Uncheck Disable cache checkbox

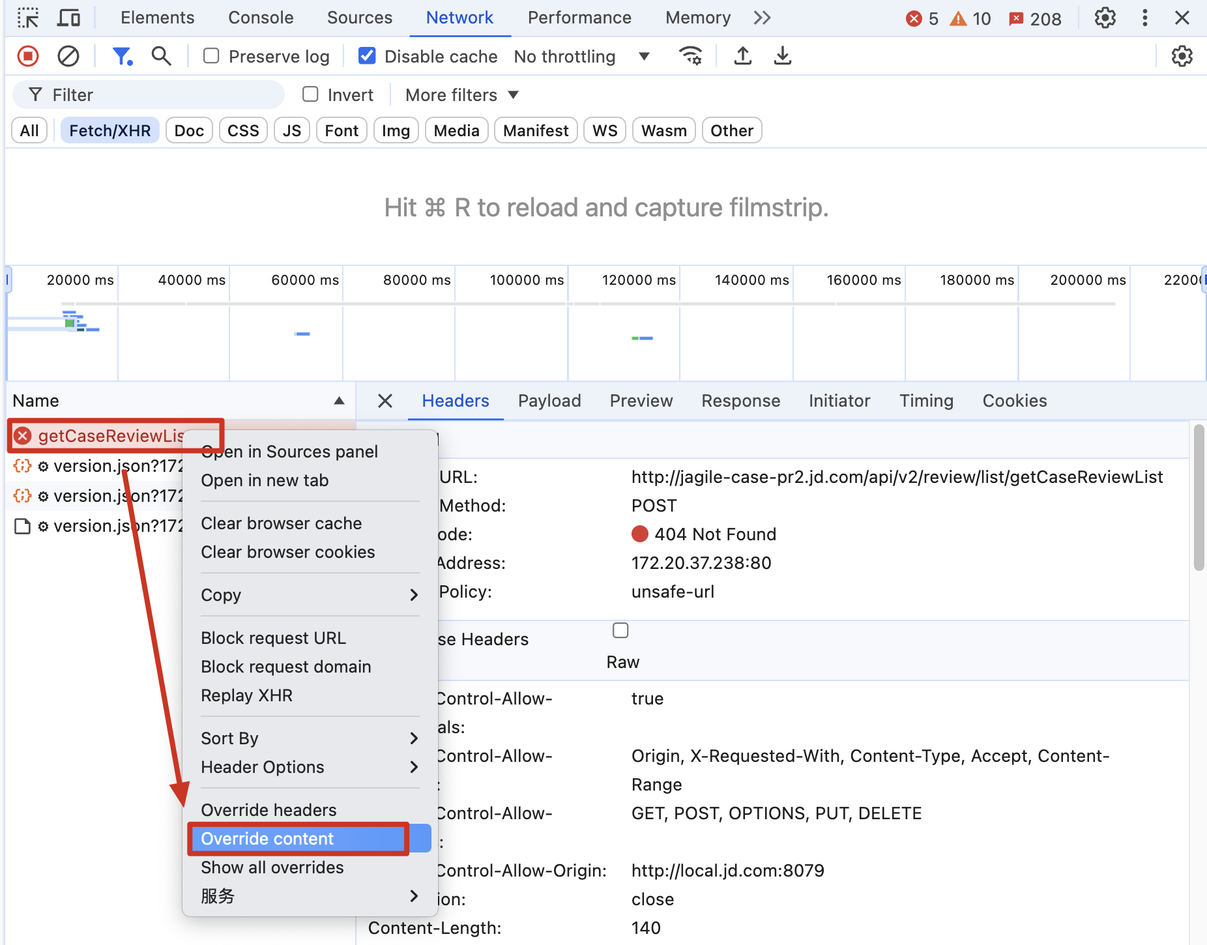pyautogui.click(x=367, y=57)
